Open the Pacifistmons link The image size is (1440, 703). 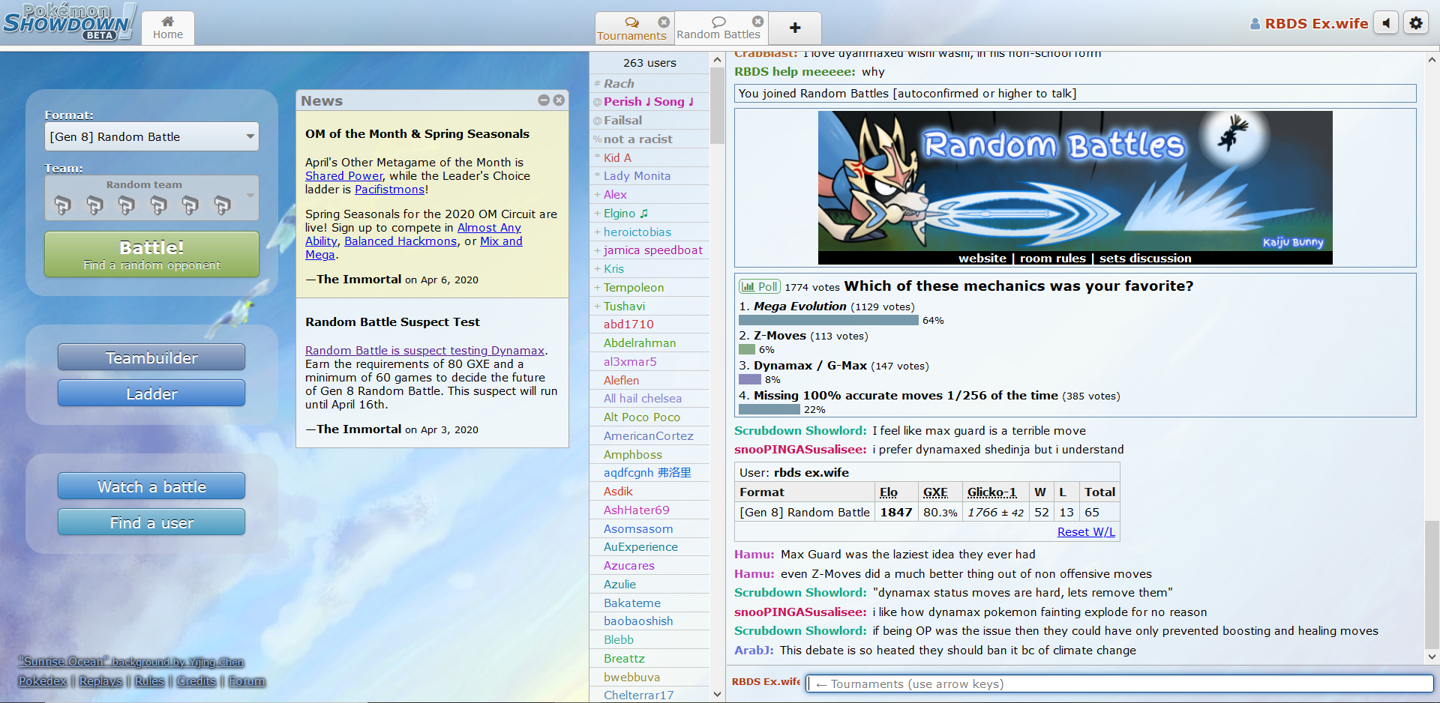390,190
